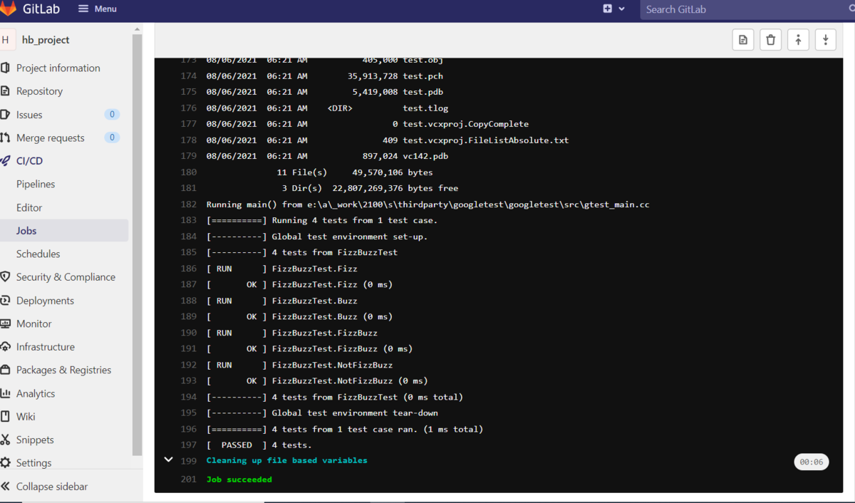
Task: Click log line number 182
Action: pos(189,204)
